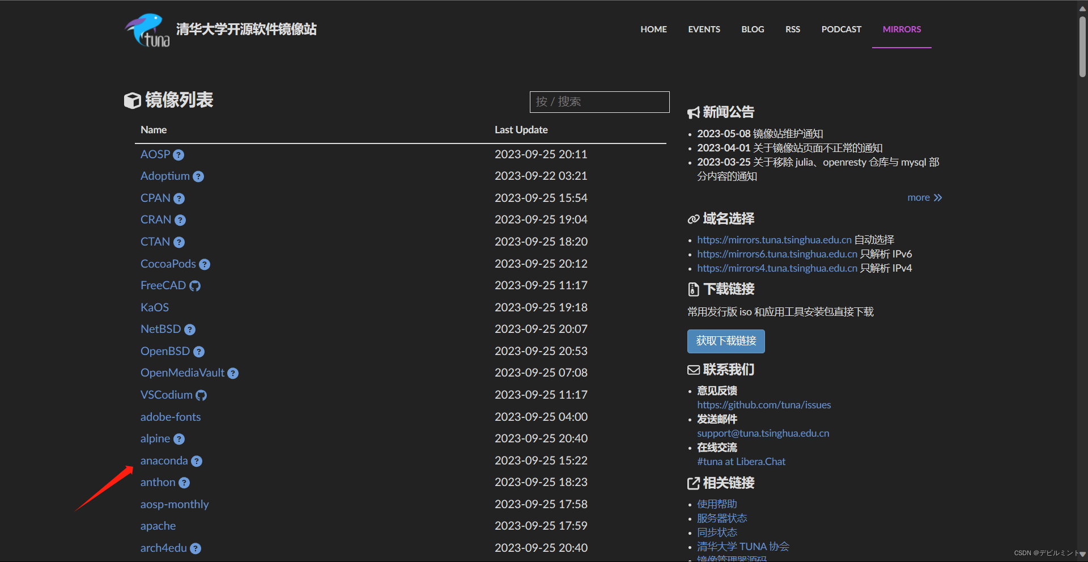Select MIRRORS navigation tab
The image size is (1088, 562).
coord(902,29)
